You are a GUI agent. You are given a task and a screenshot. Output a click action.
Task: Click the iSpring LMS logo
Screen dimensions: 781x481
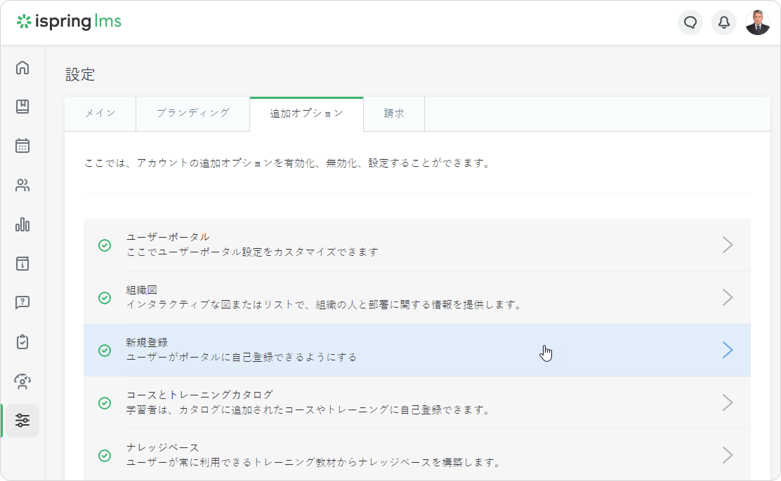point(69,22)
